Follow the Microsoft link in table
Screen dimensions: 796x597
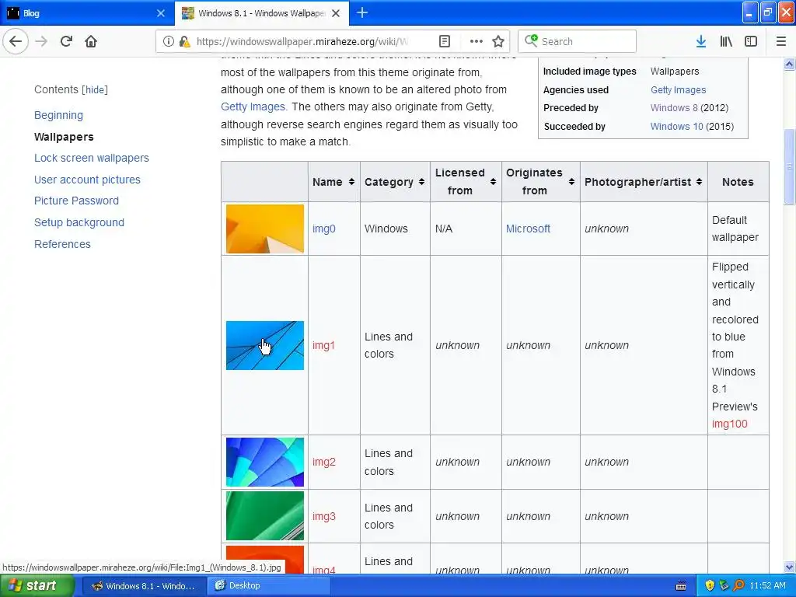tap(528, 229)
